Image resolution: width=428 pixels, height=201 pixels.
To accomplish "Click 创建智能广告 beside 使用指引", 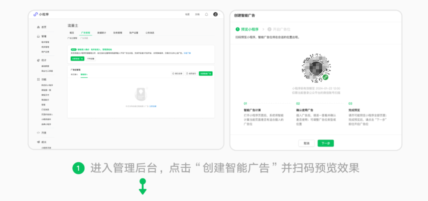I will point(205,73).
